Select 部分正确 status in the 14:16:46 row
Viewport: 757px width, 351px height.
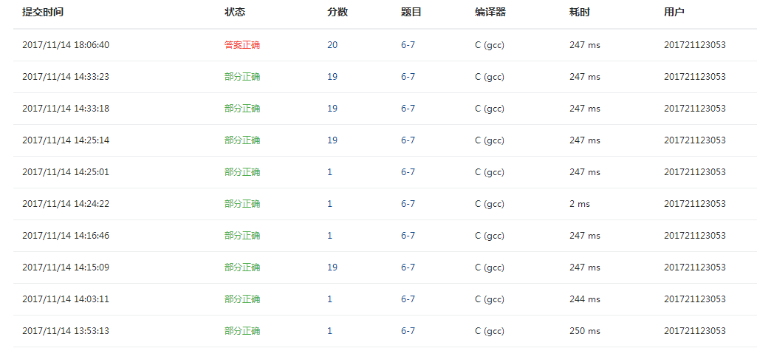point(242,236)
